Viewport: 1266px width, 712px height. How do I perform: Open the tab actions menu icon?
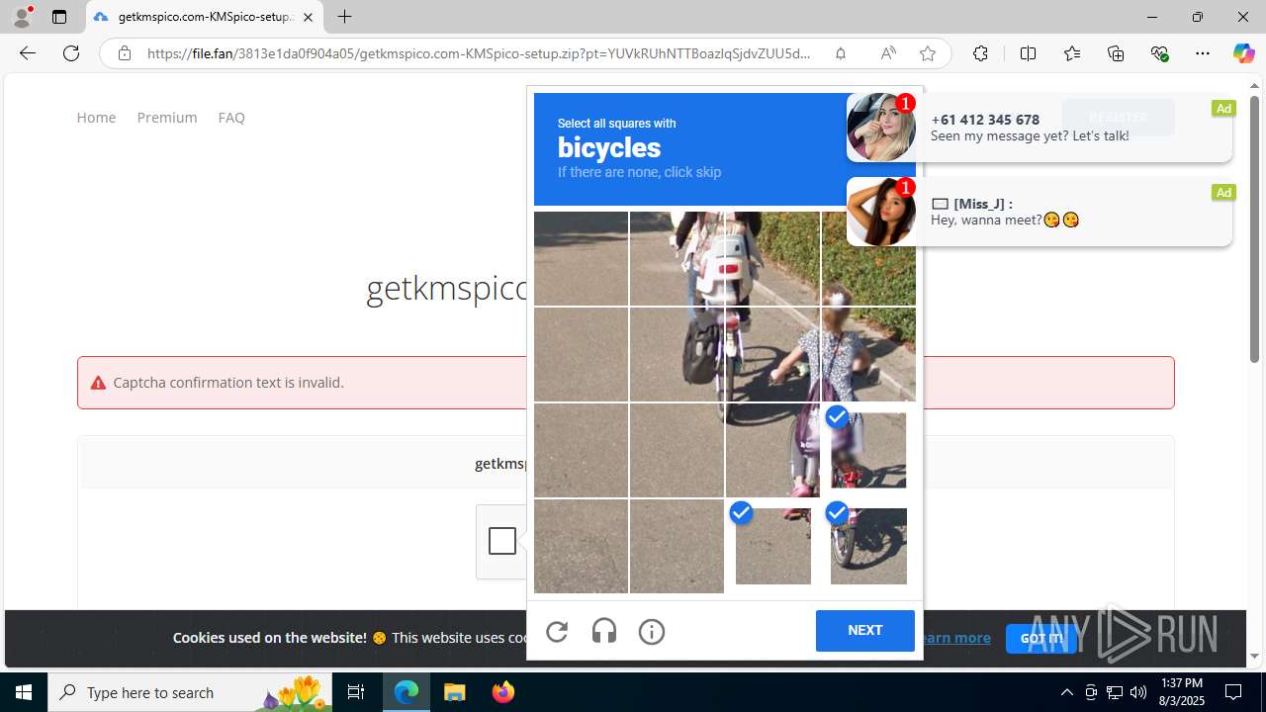(x=59, y=17)
